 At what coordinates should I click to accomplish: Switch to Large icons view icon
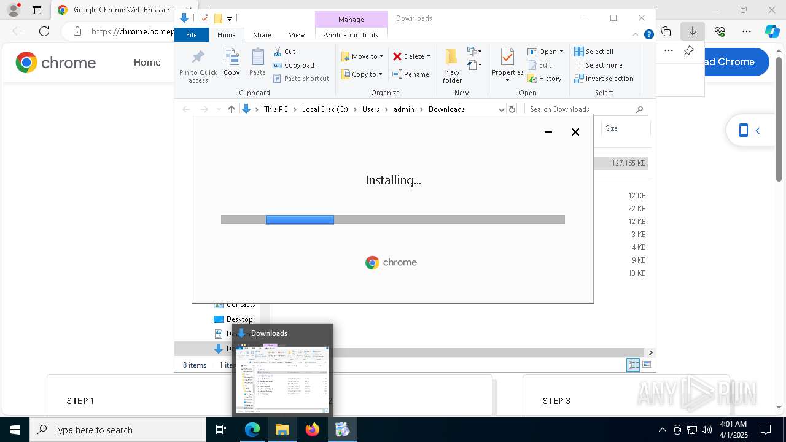coord(647,365)
